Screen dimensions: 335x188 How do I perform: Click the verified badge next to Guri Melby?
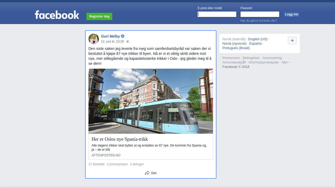(122, 36)
